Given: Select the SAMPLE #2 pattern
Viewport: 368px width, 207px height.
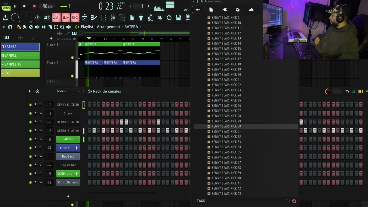Looking at the screenshot, I should pos(20,64).
